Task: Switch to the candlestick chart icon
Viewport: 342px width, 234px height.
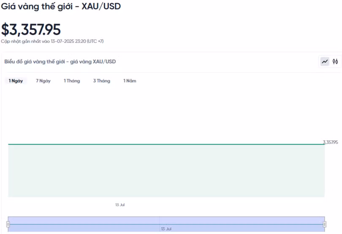Action: 335,61
